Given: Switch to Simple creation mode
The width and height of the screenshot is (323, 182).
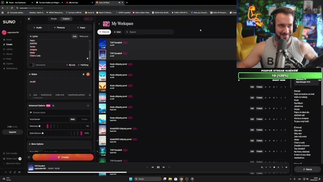Looking at the screenshot, I should (54, 19).
